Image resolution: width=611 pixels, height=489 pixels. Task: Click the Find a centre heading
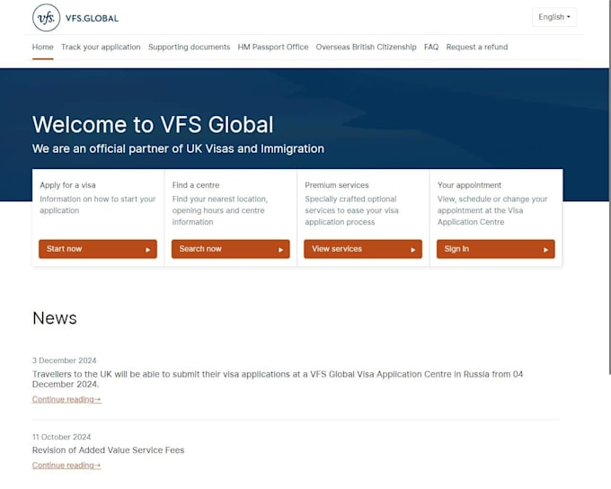[196, 185]
